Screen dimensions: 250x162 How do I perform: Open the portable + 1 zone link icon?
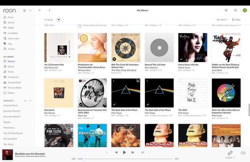point(230,153)
